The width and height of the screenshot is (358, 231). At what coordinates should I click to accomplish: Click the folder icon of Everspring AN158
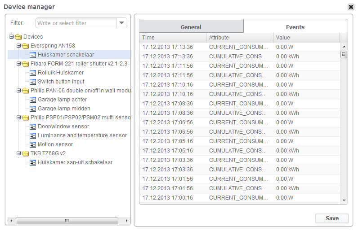pos(26,46)
